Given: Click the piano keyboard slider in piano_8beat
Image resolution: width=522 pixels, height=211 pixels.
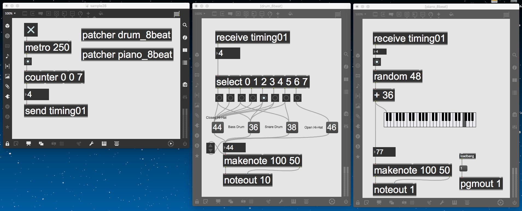Looking at the screenshot, I should pyautogui.click(x=430, y=120).
